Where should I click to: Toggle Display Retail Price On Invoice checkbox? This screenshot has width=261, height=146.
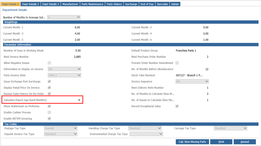49,88
